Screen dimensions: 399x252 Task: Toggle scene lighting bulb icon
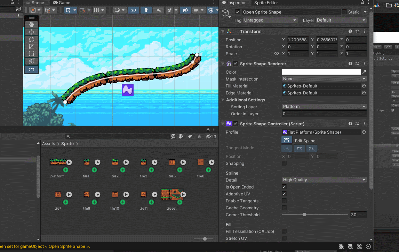click(x=146, y=10)
